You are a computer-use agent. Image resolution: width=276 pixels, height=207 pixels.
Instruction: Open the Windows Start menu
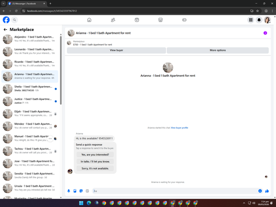[81, 203]
